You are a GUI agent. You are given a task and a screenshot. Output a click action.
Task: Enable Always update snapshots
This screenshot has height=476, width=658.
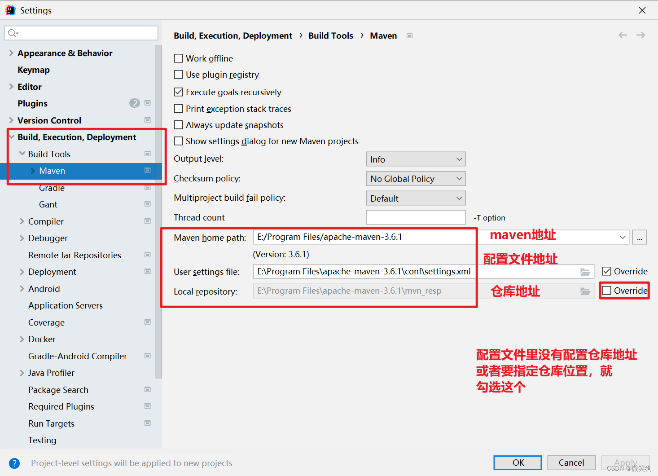[179, 125]
